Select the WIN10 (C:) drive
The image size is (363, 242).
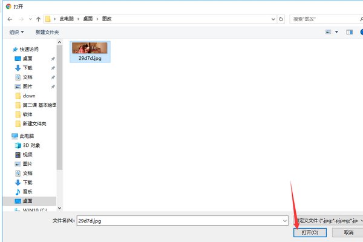pos(35,210)
